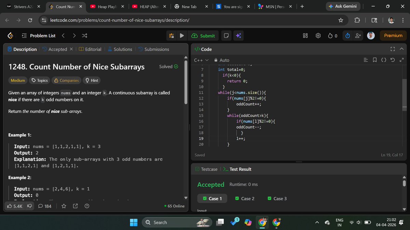410x230 pixels.
Task: Reveal the Hint
Action: (x=92, y=80)
